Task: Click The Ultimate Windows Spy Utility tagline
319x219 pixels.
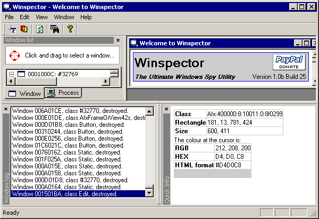Action: point(185,77)
